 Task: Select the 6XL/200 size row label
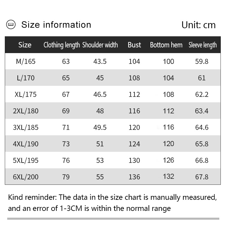(25, 177)
